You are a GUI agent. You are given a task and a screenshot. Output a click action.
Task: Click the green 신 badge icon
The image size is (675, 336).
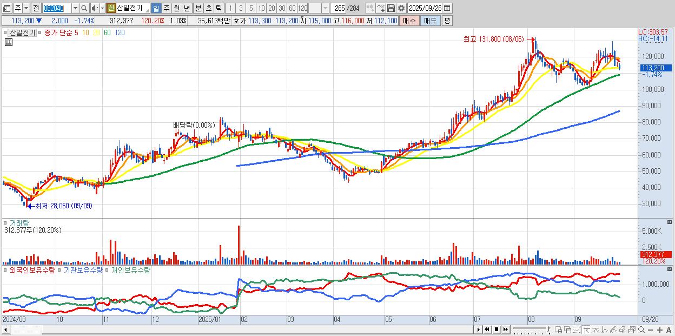point(111,8)
